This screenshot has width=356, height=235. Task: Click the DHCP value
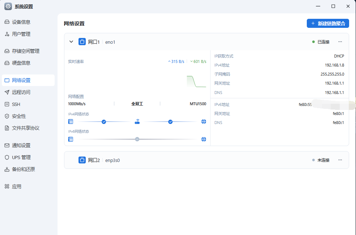point(339,56)
